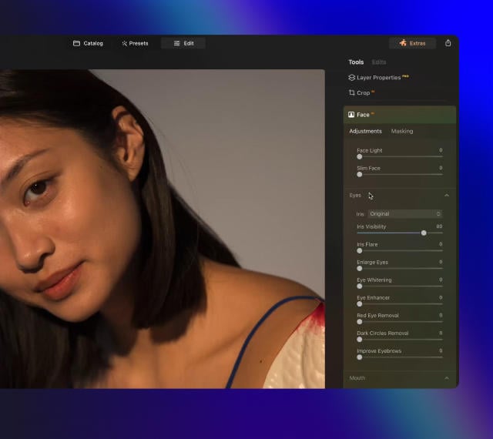Adjust the Face Light slider

(x=400, y=156)
